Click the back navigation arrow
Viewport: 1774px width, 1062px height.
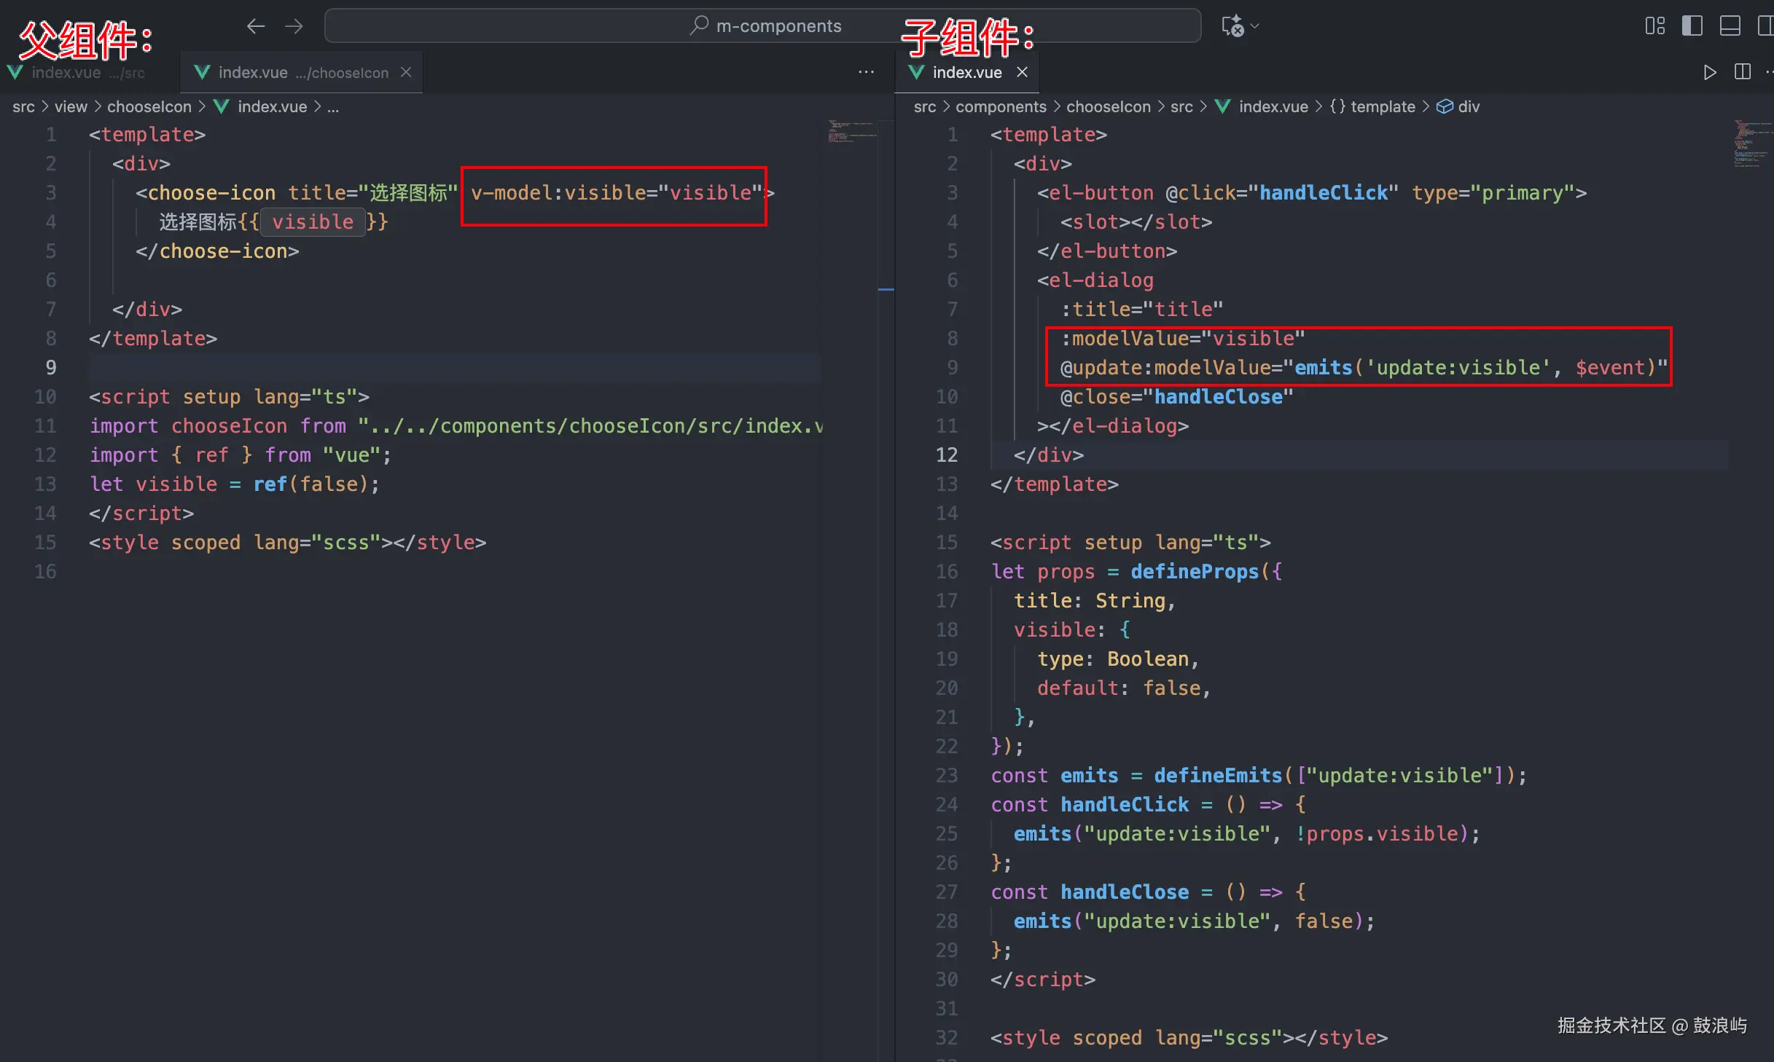255,27
